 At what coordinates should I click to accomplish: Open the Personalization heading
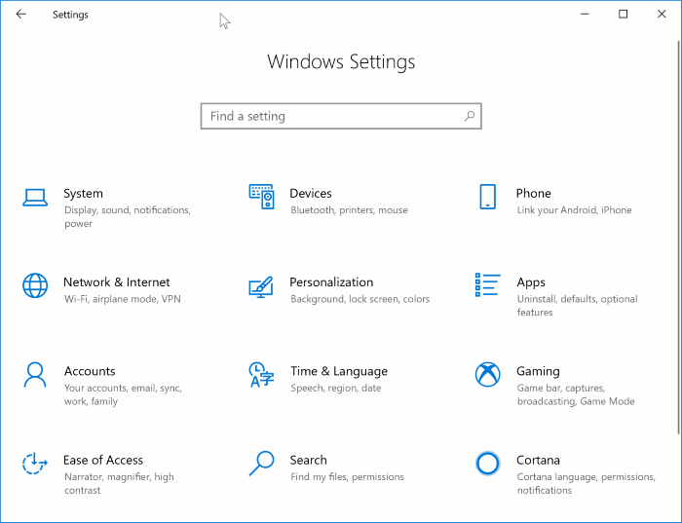point(331,282)
